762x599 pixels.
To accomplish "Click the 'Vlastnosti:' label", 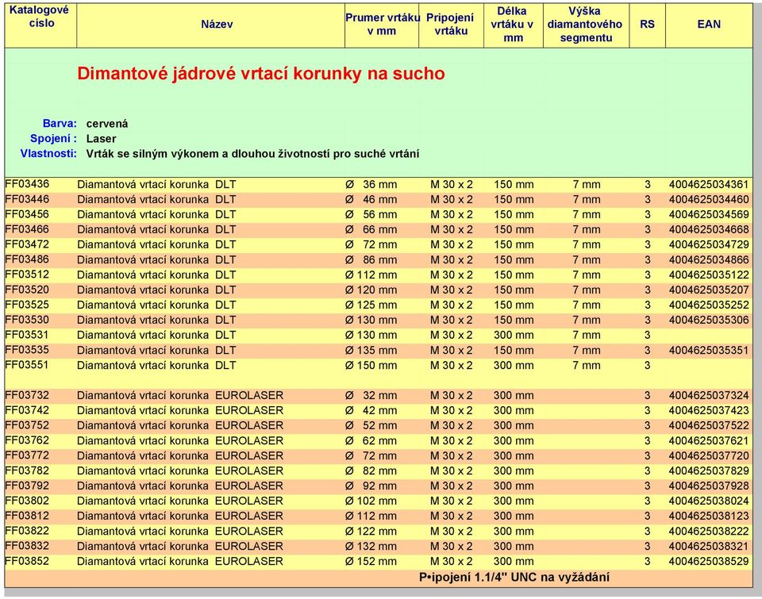I will pos(48,153).
